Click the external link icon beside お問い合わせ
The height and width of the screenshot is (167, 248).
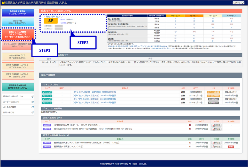[x=33, y=112]
